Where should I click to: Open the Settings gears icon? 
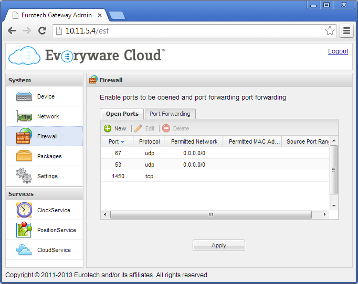(24, 176)
